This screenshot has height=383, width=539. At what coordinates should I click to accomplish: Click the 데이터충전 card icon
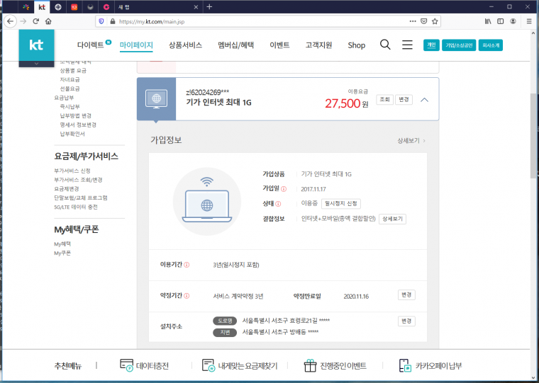pyautogui.click(x=126, y=365)
